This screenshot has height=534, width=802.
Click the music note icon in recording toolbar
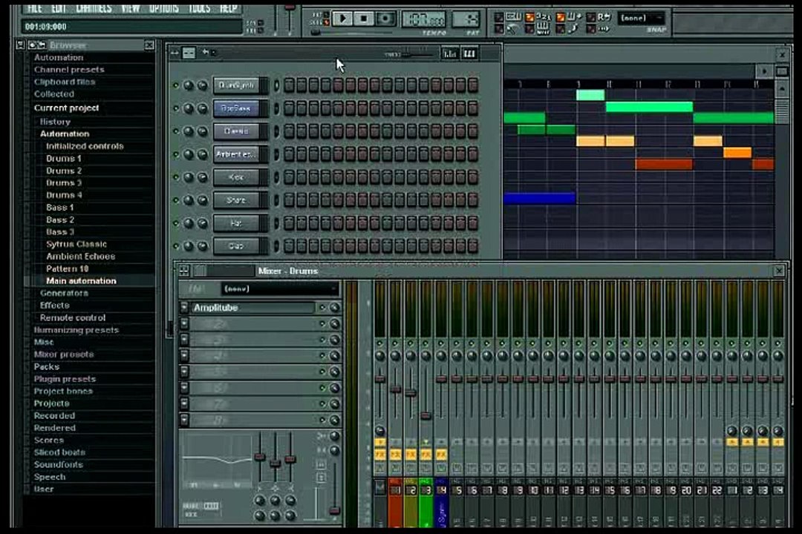coord(574,29)
